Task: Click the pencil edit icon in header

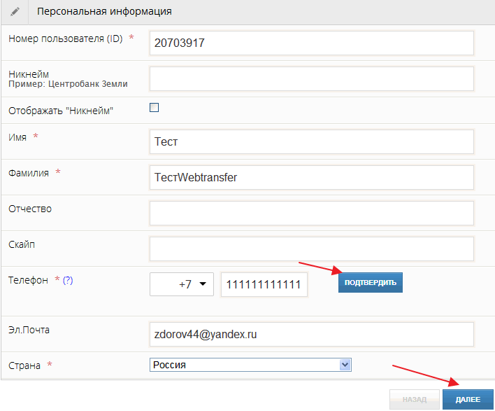Action: [15, 12]
